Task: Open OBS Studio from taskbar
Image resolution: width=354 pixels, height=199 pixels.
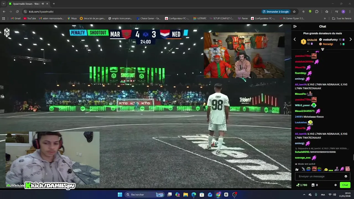Action: [234, 195]
